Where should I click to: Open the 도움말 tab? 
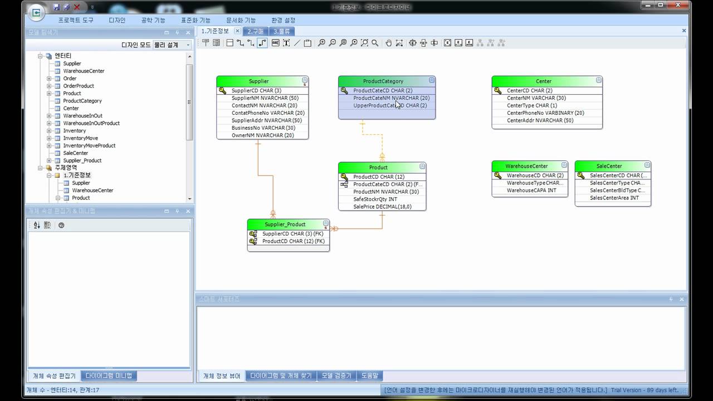370,376
